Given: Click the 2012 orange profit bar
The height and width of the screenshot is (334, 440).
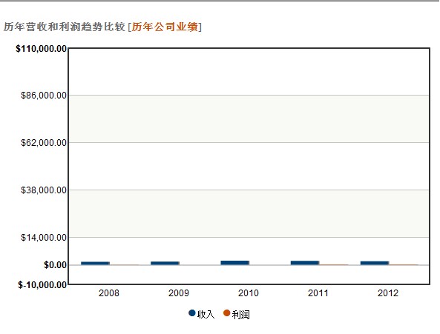Looking at the screenshot, I should (x=404, y=264).
